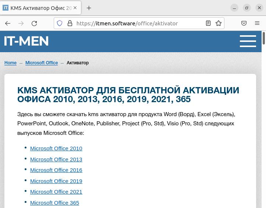Reload the current page
This screenshot has width=266, height=208.
tap(34, 23)
